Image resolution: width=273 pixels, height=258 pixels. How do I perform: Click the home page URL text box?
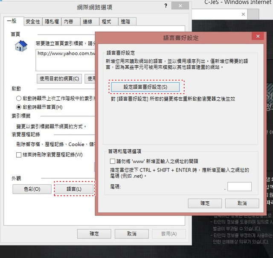click(65, 60)
